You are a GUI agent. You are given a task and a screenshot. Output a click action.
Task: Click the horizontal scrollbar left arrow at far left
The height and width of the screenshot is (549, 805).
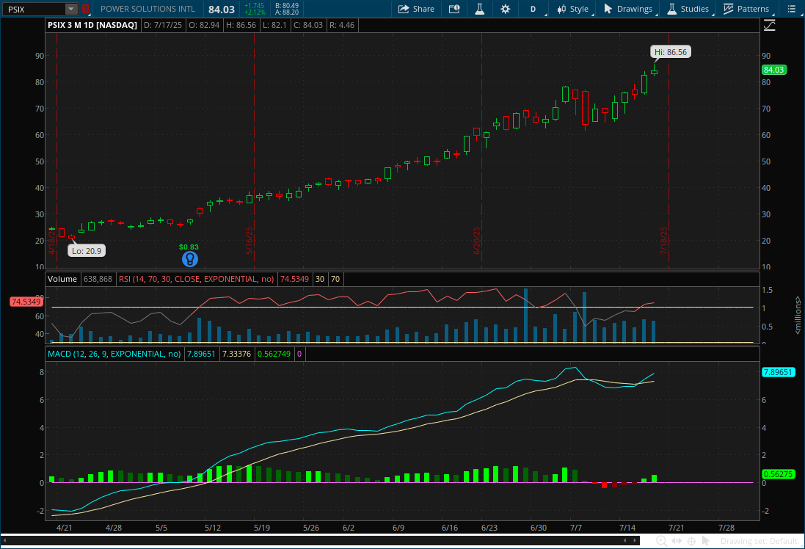pyautogui.click(x=4, y=540)
